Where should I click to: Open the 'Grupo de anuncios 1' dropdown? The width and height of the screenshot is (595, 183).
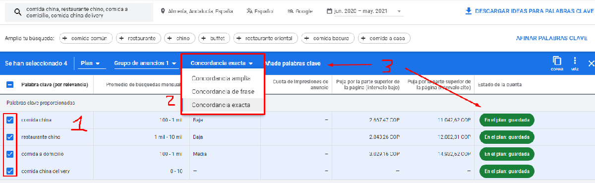coord(145,63)
